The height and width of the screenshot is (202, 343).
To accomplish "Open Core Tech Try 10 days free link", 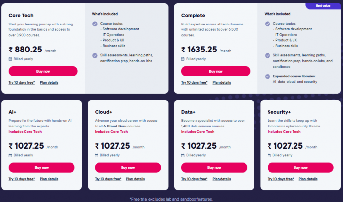I will pyautogui.click(x=22, y=83).
